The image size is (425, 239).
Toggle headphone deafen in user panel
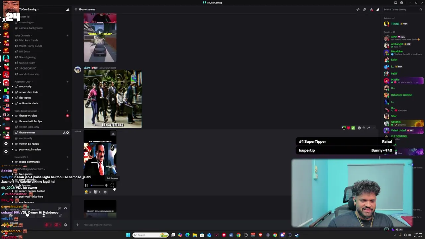point(56,225)
